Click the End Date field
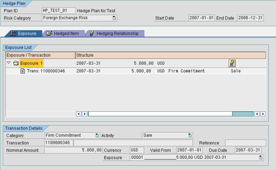Image resolution: width=276 pixels, height=170 pixels. 250,18
